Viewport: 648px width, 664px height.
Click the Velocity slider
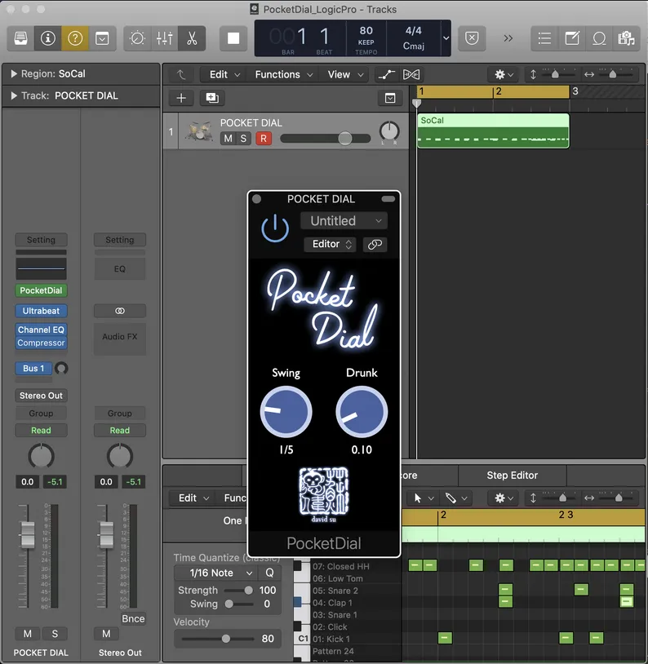(x=216, y=639)
